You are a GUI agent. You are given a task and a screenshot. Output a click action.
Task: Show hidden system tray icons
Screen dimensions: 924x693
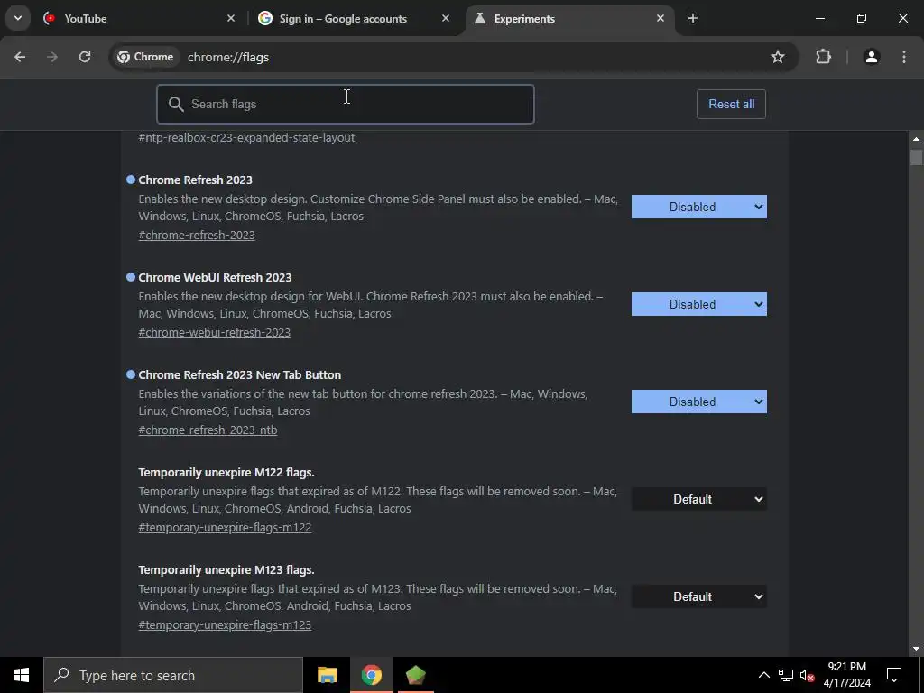[x=763, y=675]
